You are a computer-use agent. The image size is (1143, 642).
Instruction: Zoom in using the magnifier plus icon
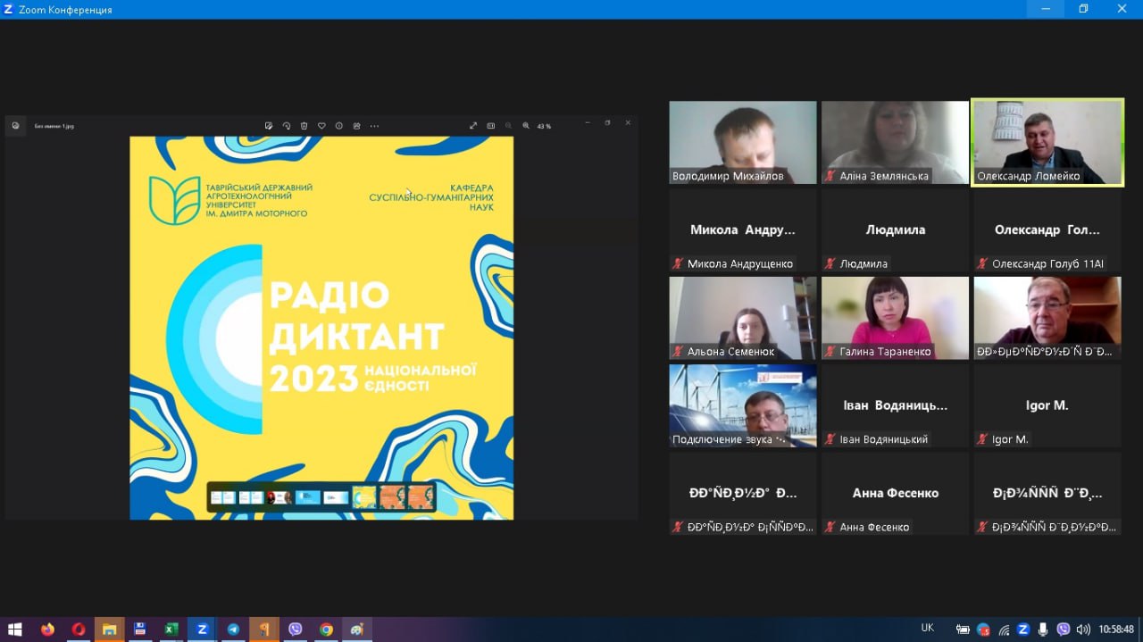tap(526, 126)
